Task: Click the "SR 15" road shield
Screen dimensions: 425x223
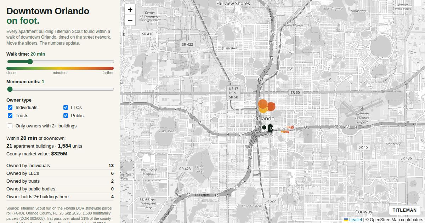Action: 363,147
